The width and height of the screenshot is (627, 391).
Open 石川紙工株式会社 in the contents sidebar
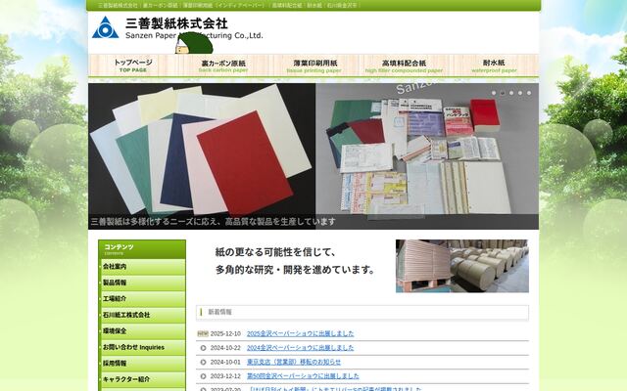tap(142, 315)
